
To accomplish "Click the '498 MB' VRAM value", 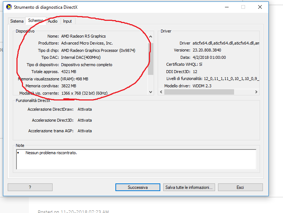I will pyautogui.click(x=82, y=79).
